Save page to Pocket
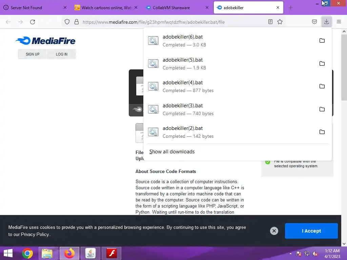 click(x=314, y=22)
